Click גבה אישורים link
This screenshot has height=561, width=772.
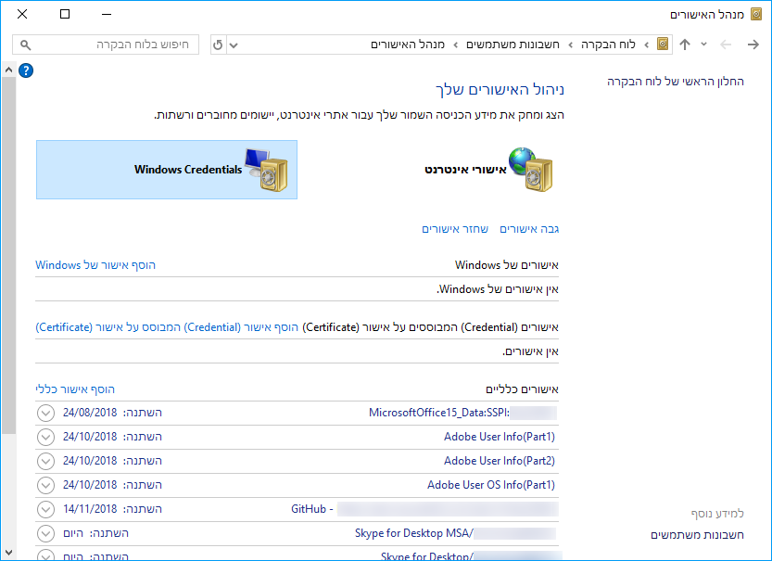point(529,229)
